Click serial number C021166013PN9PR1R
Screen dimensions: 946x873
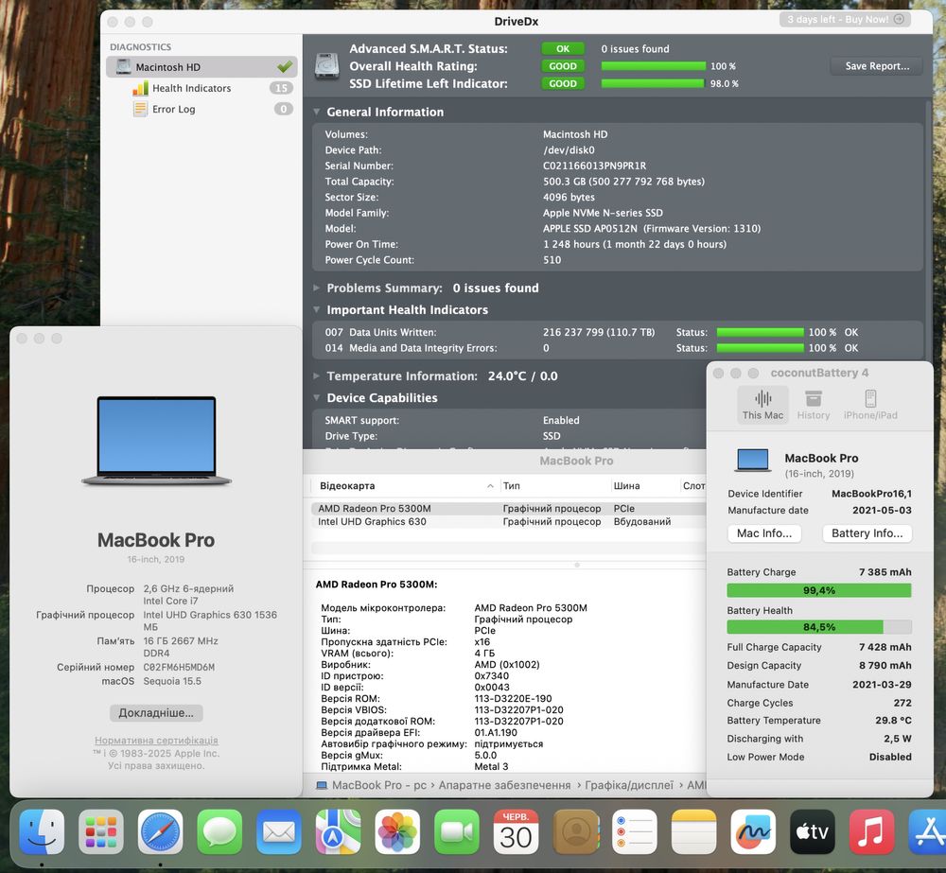[594, 166]
